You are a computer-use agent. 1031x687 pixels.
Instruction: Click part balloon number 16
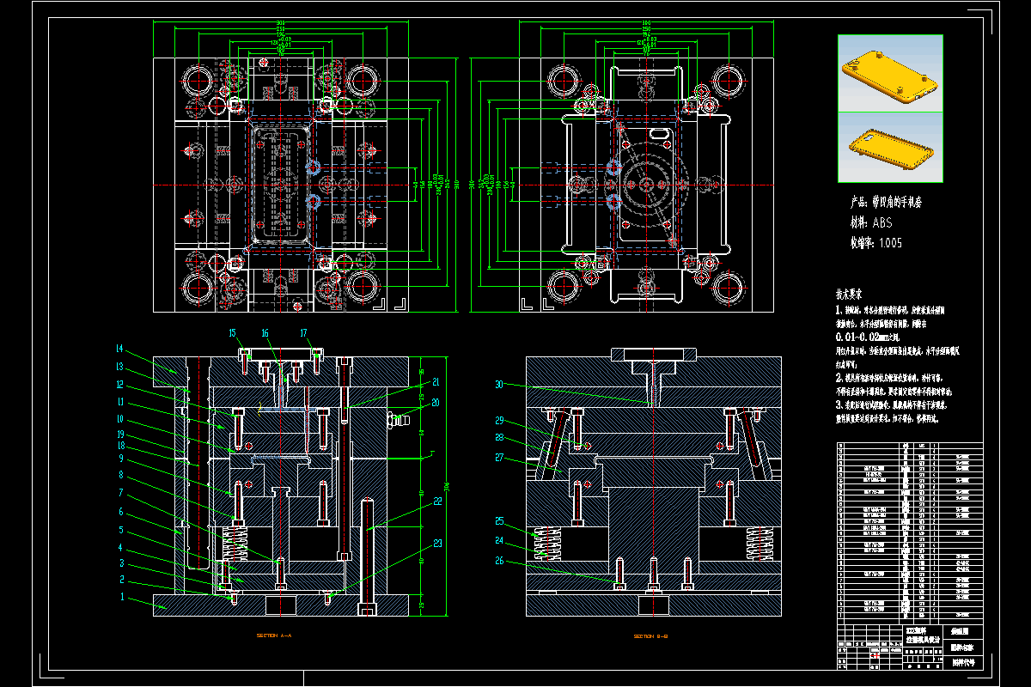(265, 332)
